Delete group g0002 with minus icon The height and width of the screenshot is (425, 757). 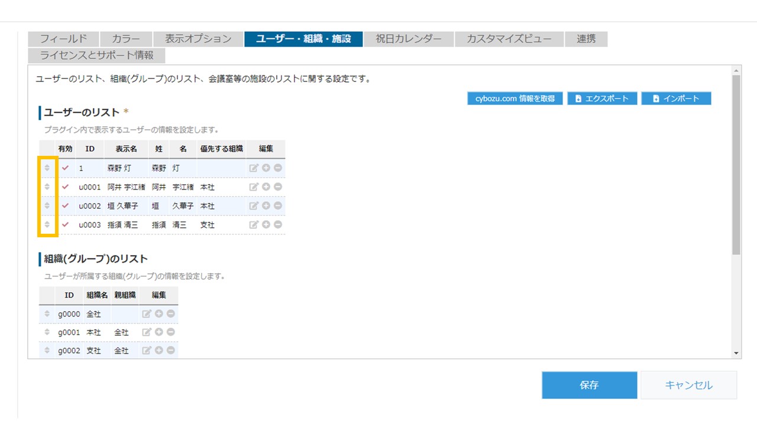(x=170, y=351)
